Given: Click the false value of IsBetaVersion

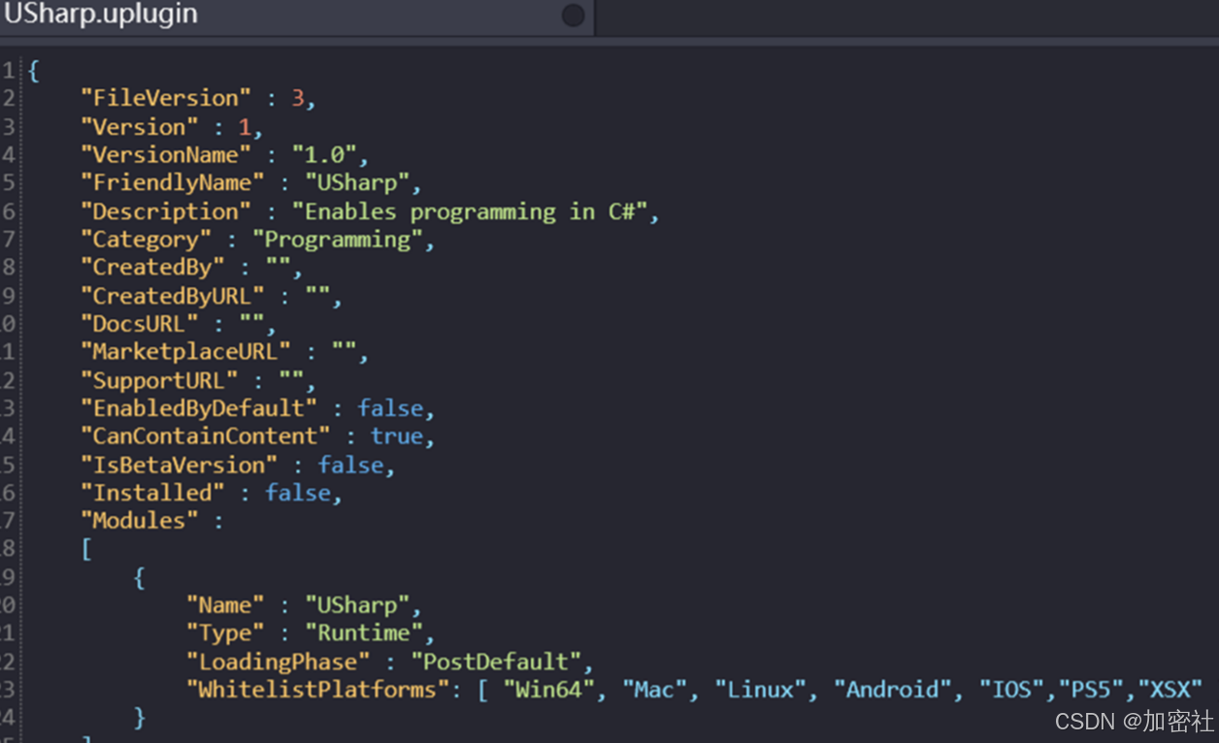Looking at the screenshot, I should point(350,466).
